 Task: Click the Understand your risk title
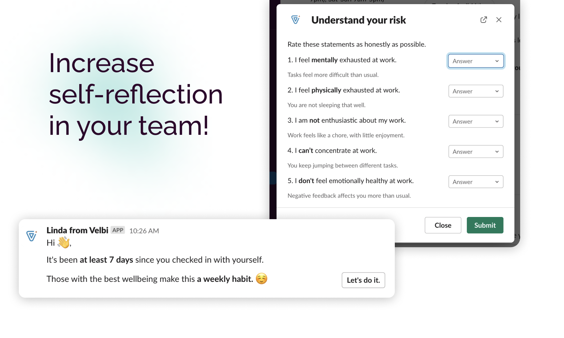pos(358,20)
